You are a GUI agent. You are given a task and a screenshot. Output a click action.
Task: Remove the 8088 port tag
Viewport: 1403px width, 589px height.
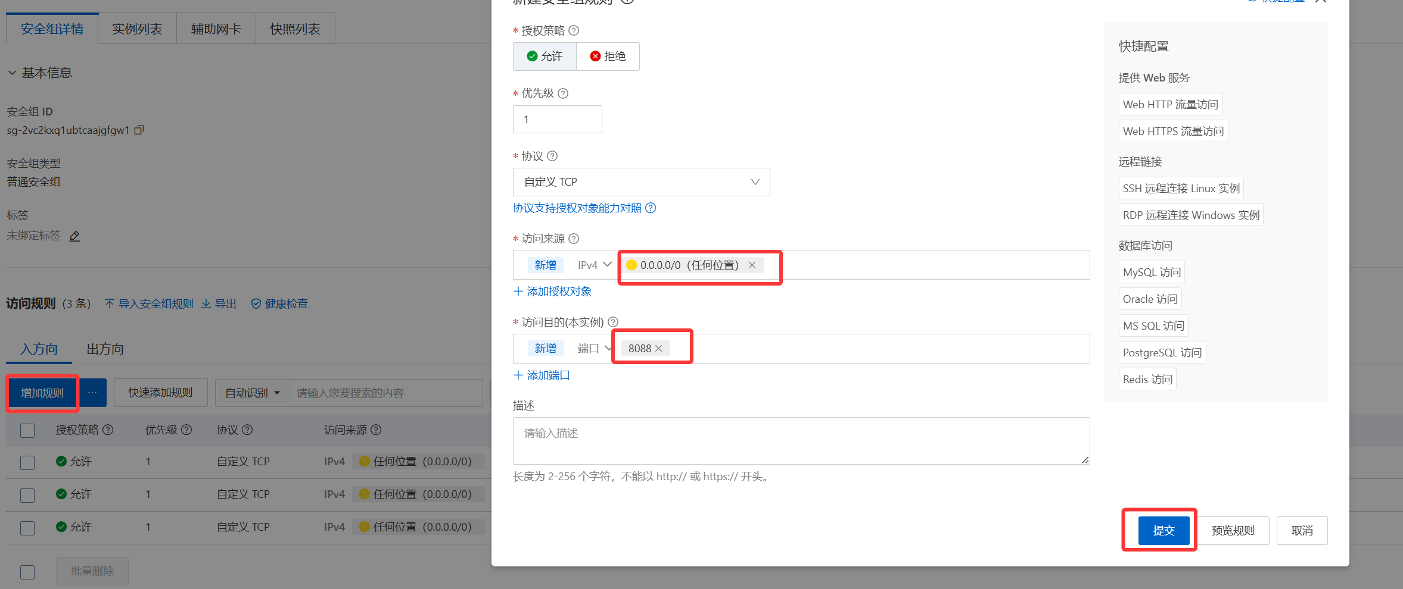659,349
